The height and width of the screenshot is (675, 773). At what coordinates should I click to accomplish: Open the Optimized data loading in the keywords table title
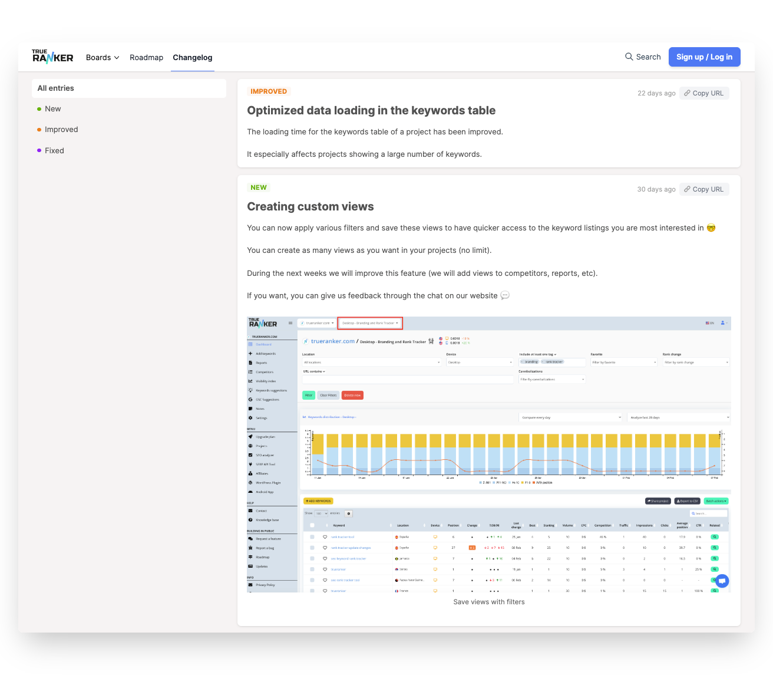click(371, 110)
